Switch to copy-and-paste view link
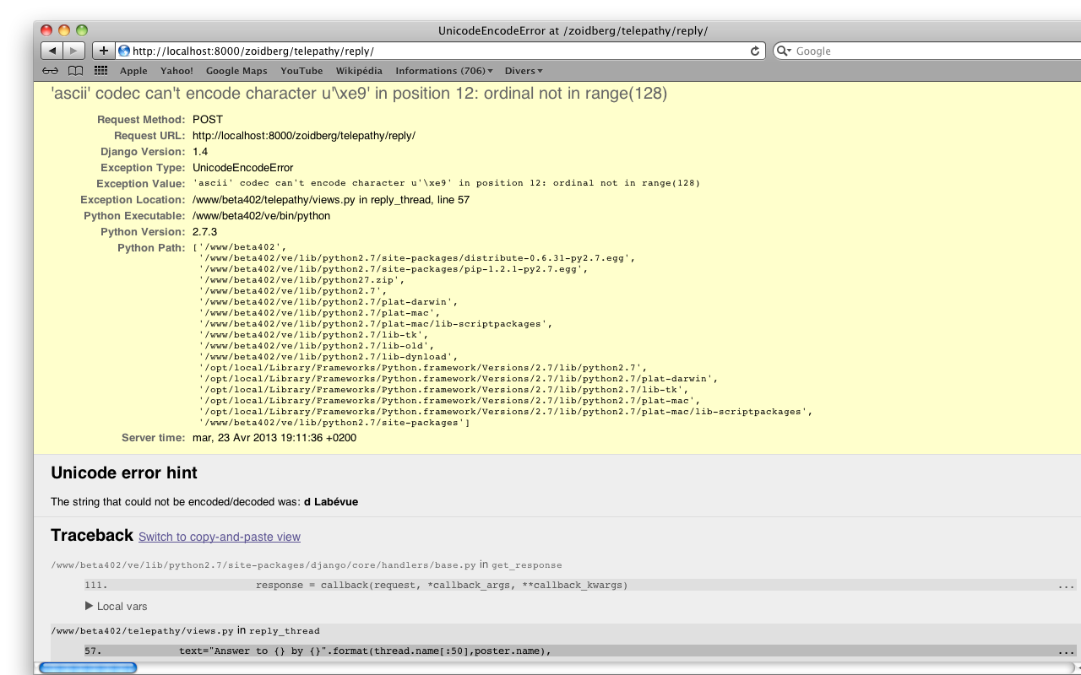This screenshot has width=1081, height=675. tap(220, 537)
